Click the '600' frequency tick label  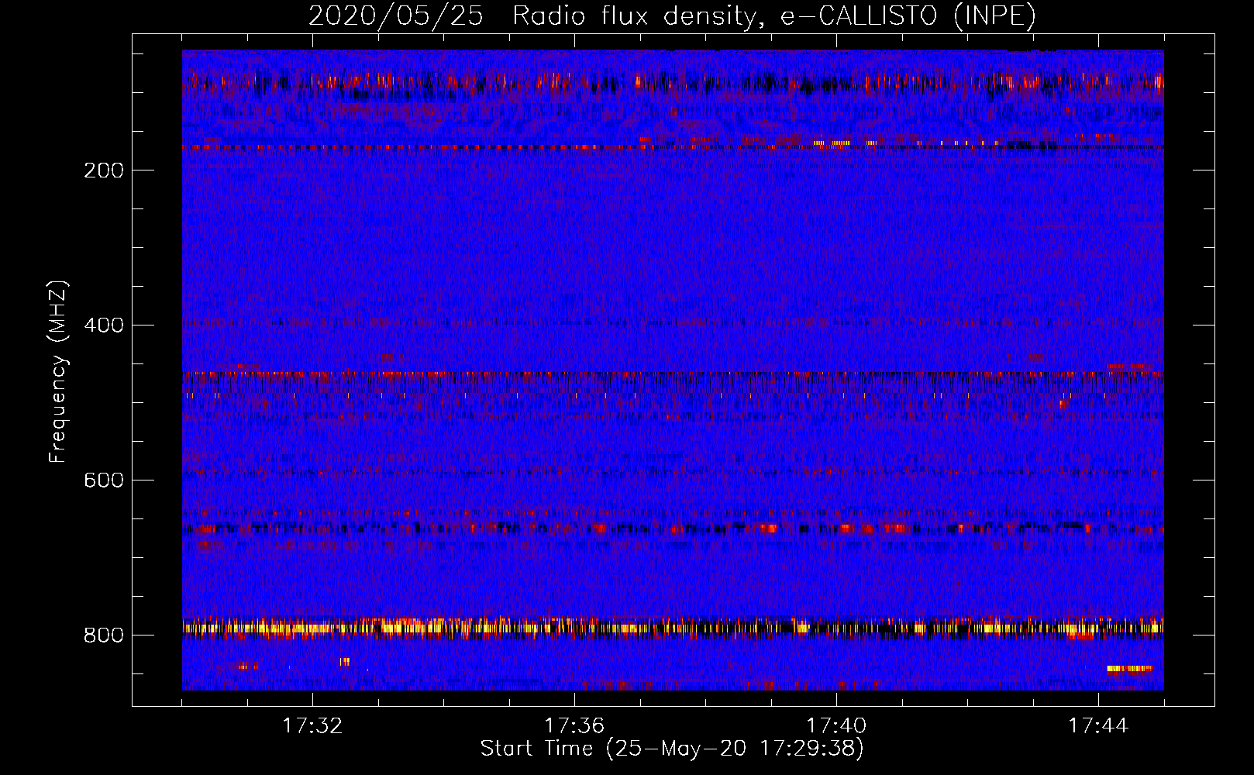104,480
